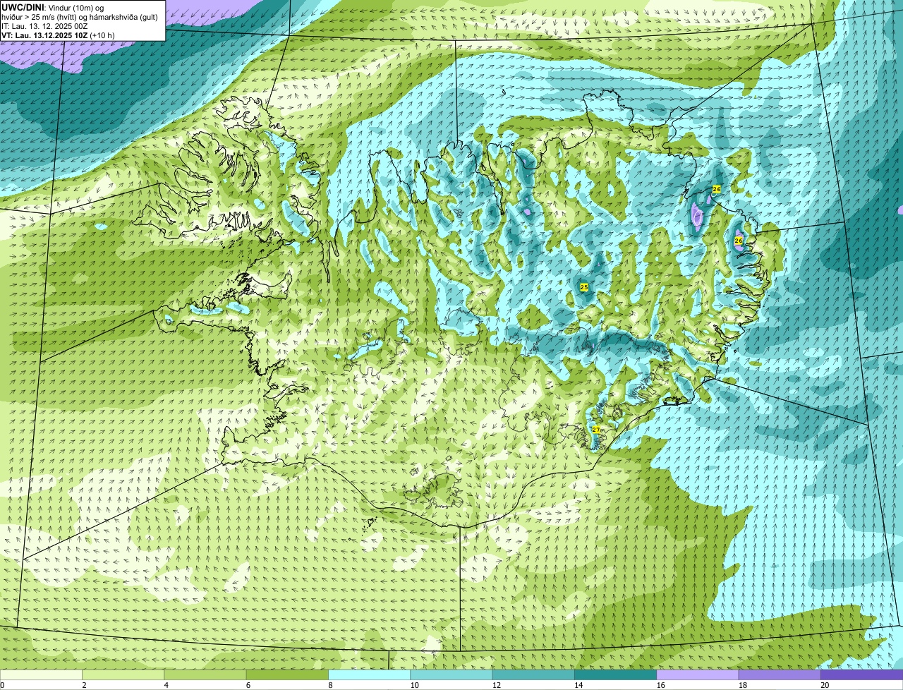Click the legend scale value 14
The height and width of the screenshot is (690, 903).
pyautogui.click(x=577, y=685)
